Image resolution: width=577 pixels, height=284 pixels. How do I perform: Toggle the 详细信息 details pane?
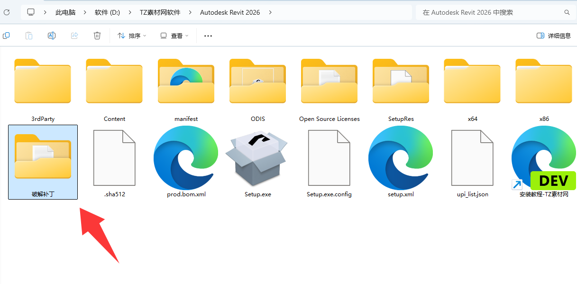[554, 36]
